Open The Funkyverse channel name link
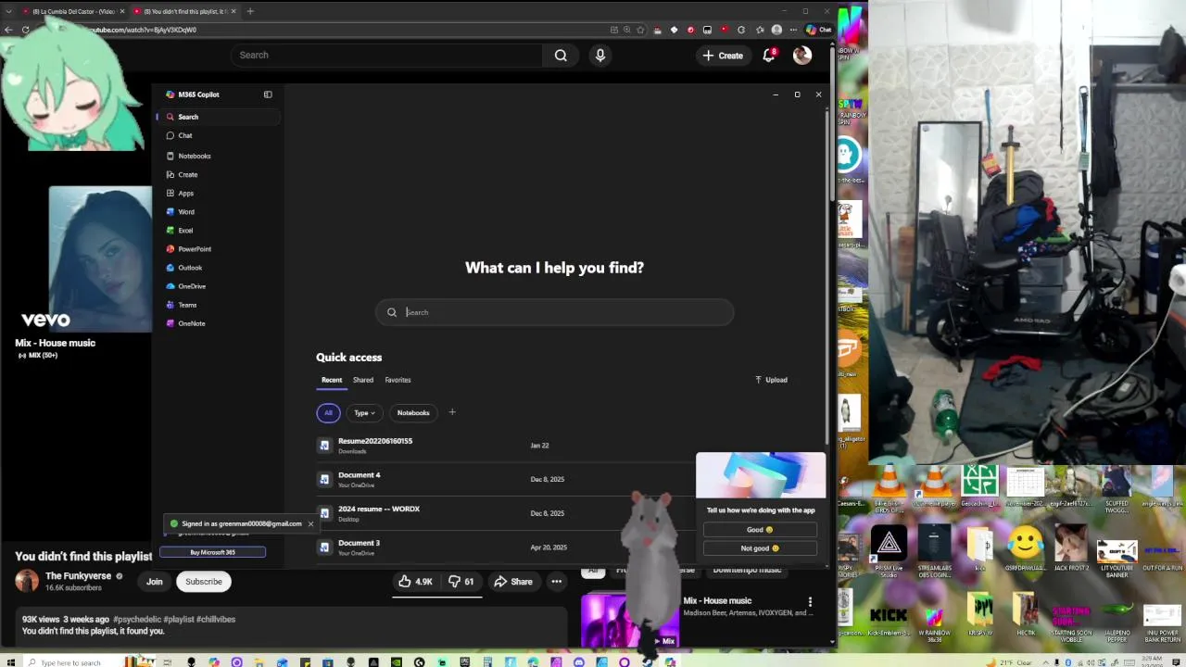Image resolution: width=1186 pixels, height=667 pixels. (78, 575)
